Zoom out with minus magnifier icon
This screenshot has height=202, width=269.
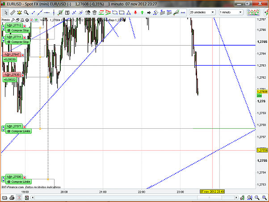pyautogui.click(x=257, y=198)
